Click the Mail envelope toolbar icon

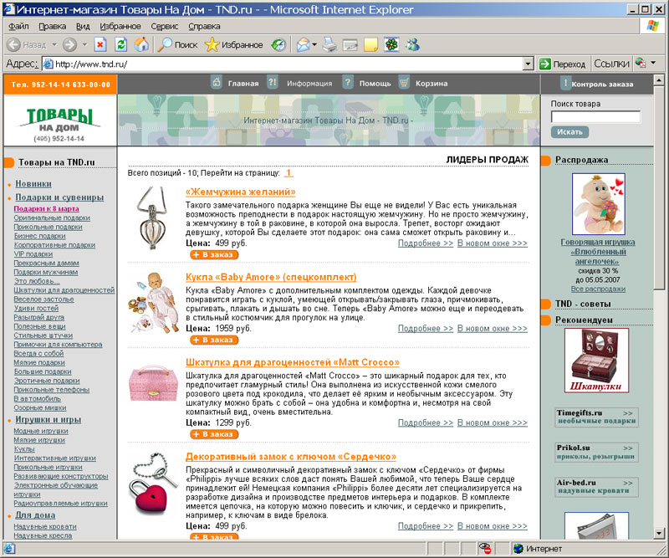point(303,44)
